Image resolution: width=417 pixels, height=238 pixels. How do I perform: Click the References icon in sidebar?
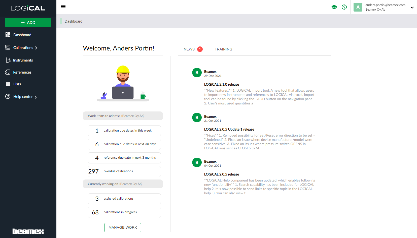[8, 72]
